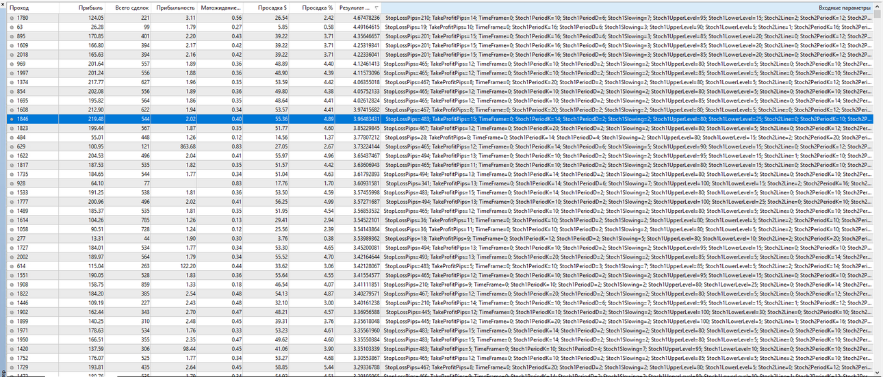This screenshot has width=883, height=377.
Task: Click total trades value 77
Action: [x=146, y=183]
